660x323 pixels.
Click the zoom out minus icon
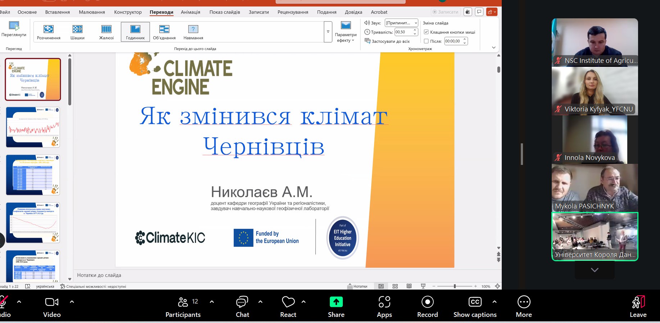click(434, 286)
